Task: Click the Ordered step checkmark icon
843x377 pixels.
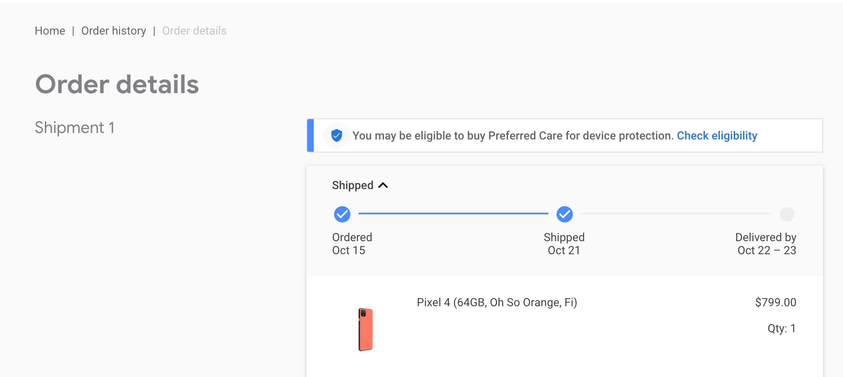Action: coord(342,214)
